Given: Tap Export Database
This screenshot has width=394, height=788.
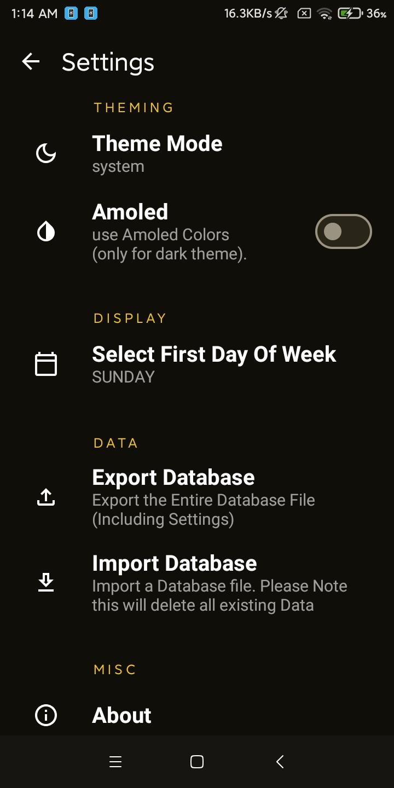Looking at the screenshot, I should point(173,478).
